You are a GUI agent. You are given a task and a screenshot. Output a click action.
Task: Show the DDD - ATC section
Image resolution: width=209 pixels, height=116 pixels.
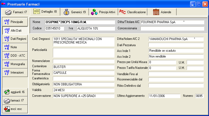click(x=15, y=56)
